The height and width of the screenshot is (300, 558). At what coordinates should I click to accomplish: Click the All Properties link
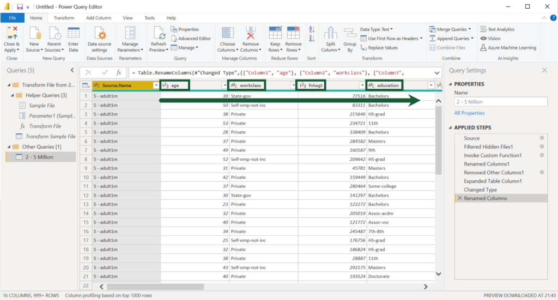pos(469,113)
